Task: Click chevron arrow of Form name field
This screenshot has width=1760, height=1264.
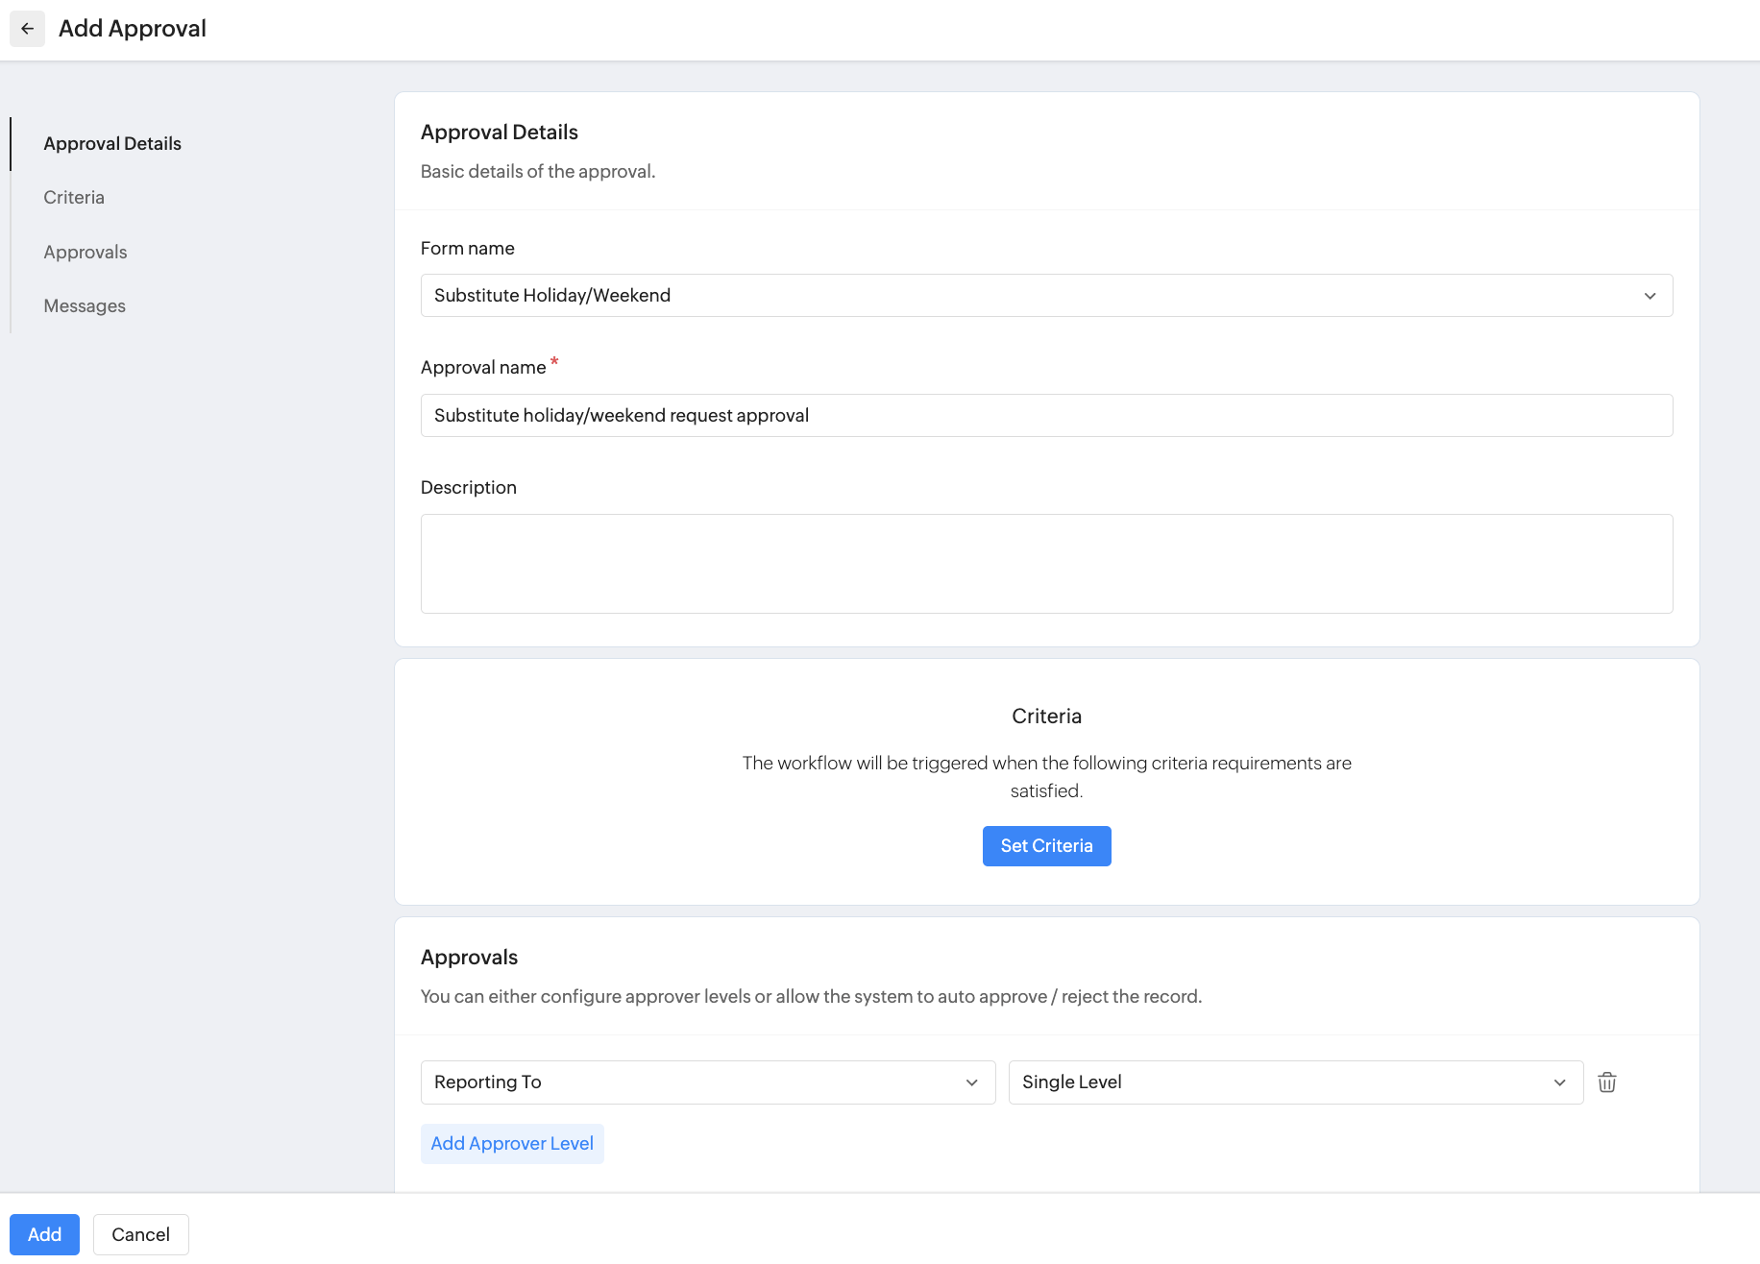Action: [1650, 296]
